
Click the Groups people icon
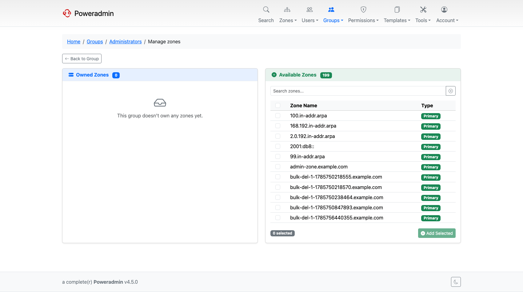coord(331,10)
